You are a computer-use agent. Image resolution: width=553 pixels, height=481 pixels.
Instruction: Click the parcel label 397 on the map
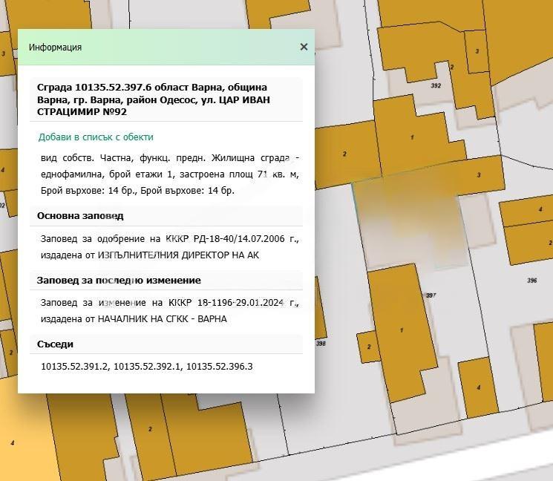point(431,295)
